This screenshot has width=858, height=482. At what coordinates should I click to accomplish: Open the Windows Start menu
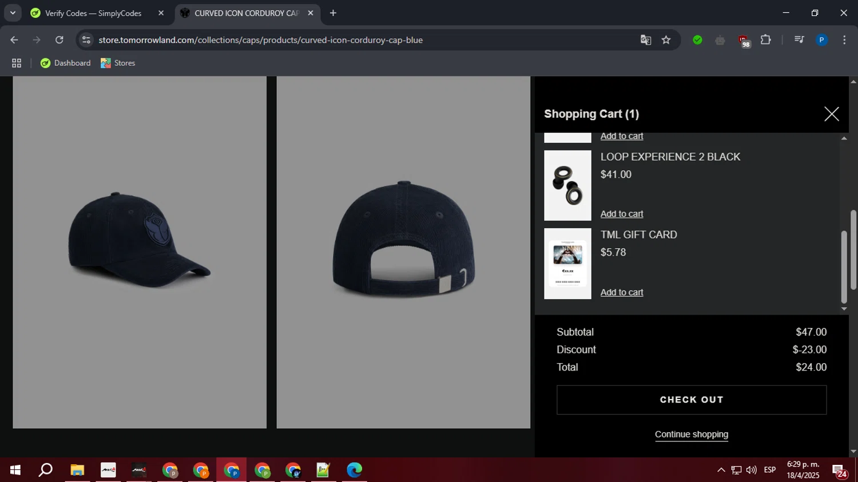coord(15,470)
